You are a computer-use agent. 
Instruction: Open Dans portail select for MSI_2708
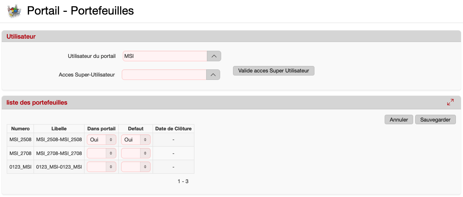(x=101, y=153)
